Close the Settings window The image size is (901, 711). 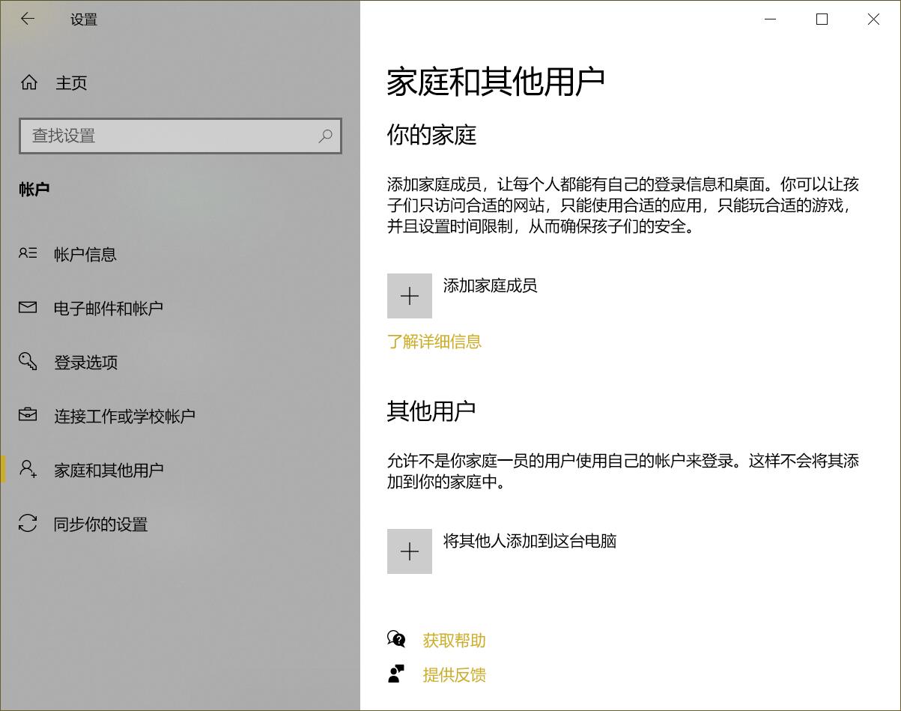(x=873, y=19)
